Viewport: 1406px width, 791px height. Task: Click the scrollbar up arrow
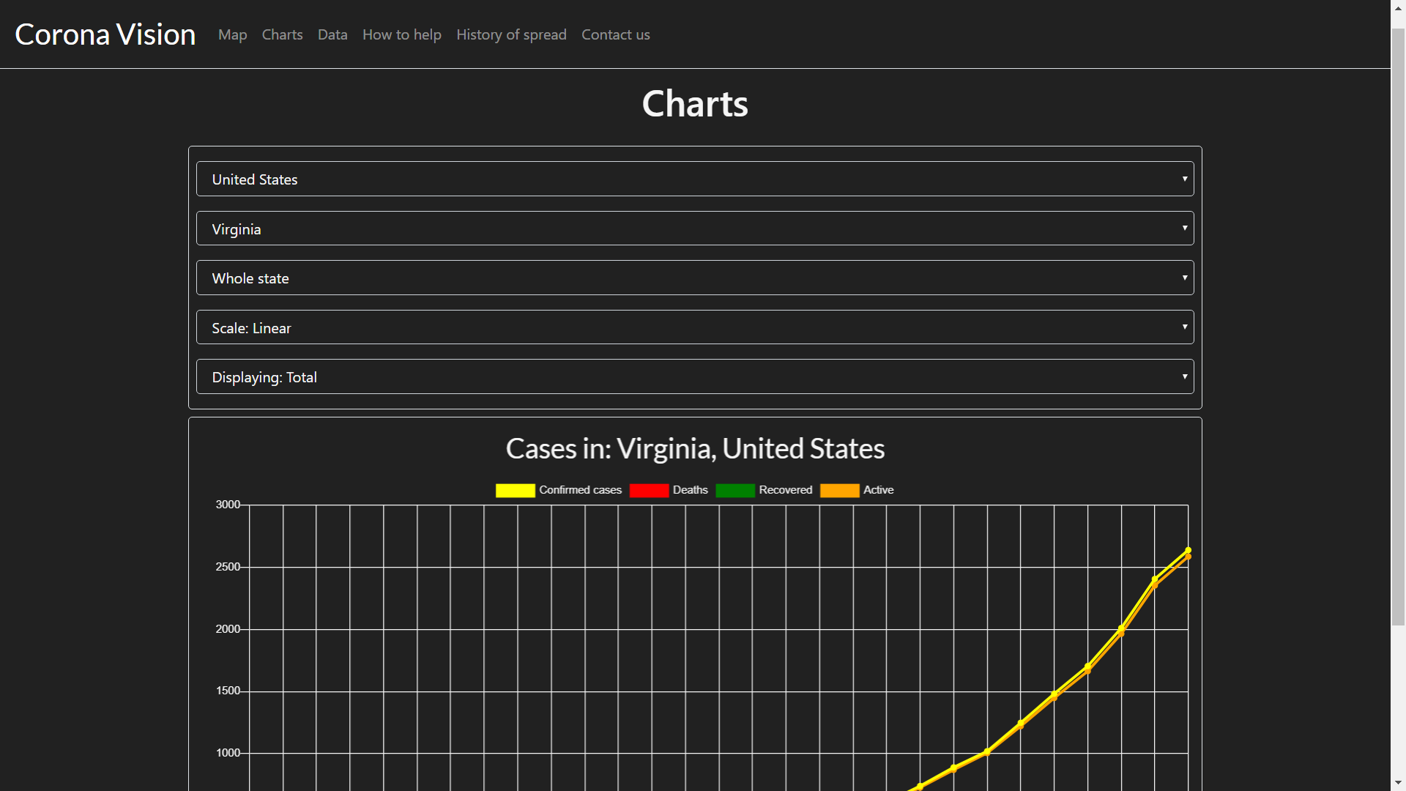[x=1398, y=7]
